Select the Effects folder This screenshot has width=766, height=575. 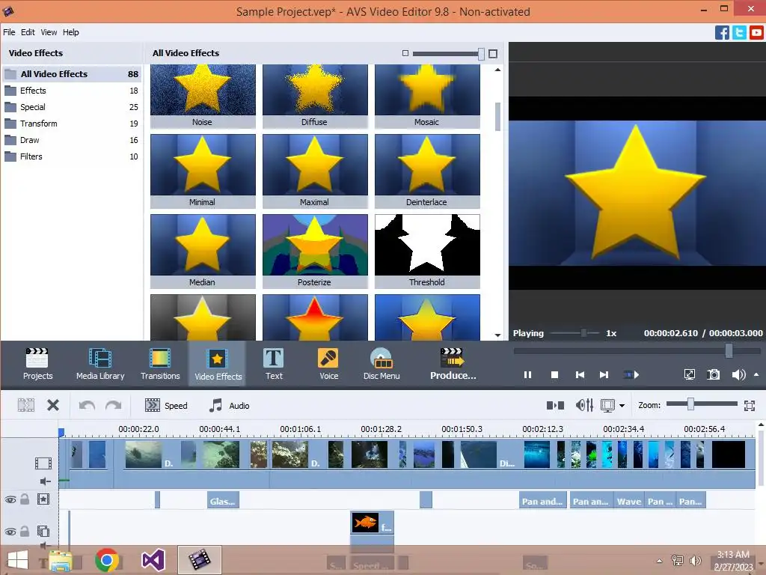click(x=72, y=91)
